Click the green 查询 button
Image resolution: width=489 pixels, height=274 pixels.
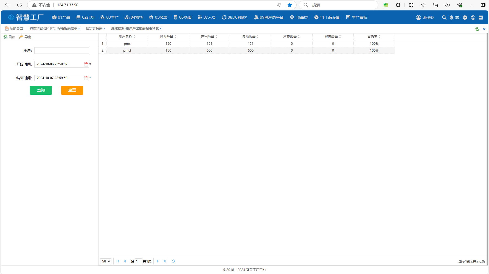pyautogui.click(x=41, y=90)
